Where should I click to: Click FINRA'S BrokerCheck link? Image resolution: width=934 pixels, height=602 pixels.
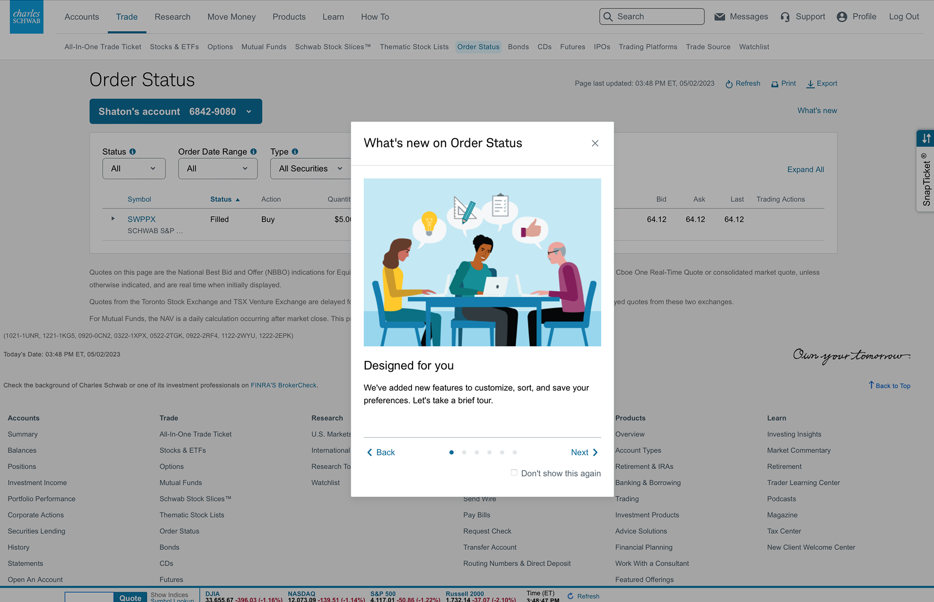click(x=284, y=385)
